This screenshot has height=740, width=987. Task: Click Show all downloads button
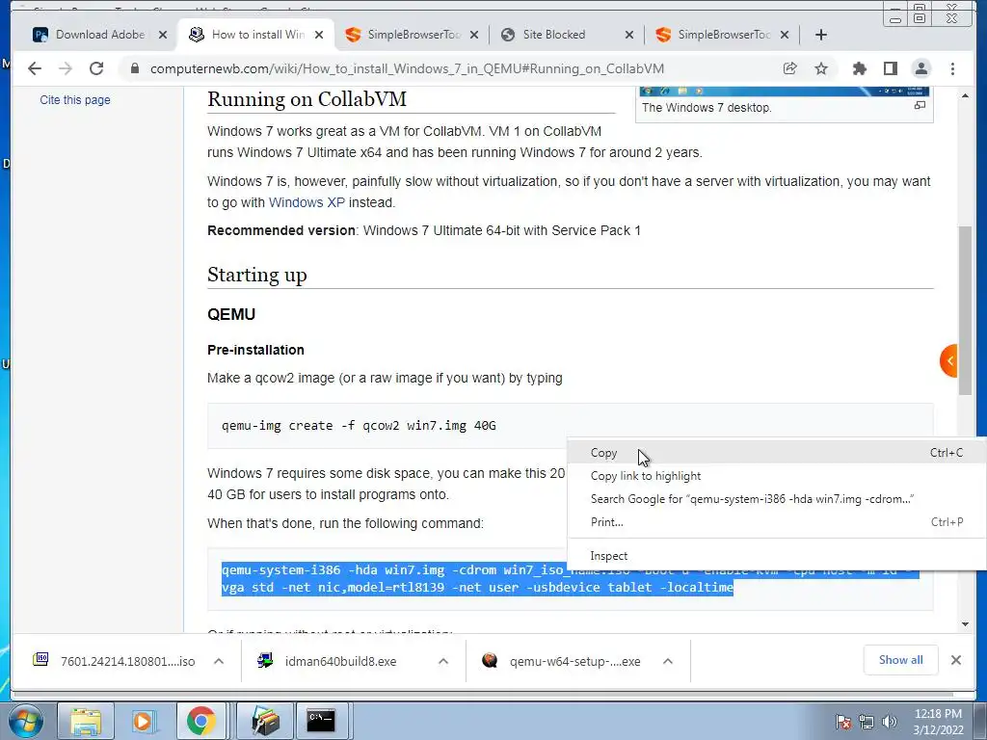(x=901, y=660)
